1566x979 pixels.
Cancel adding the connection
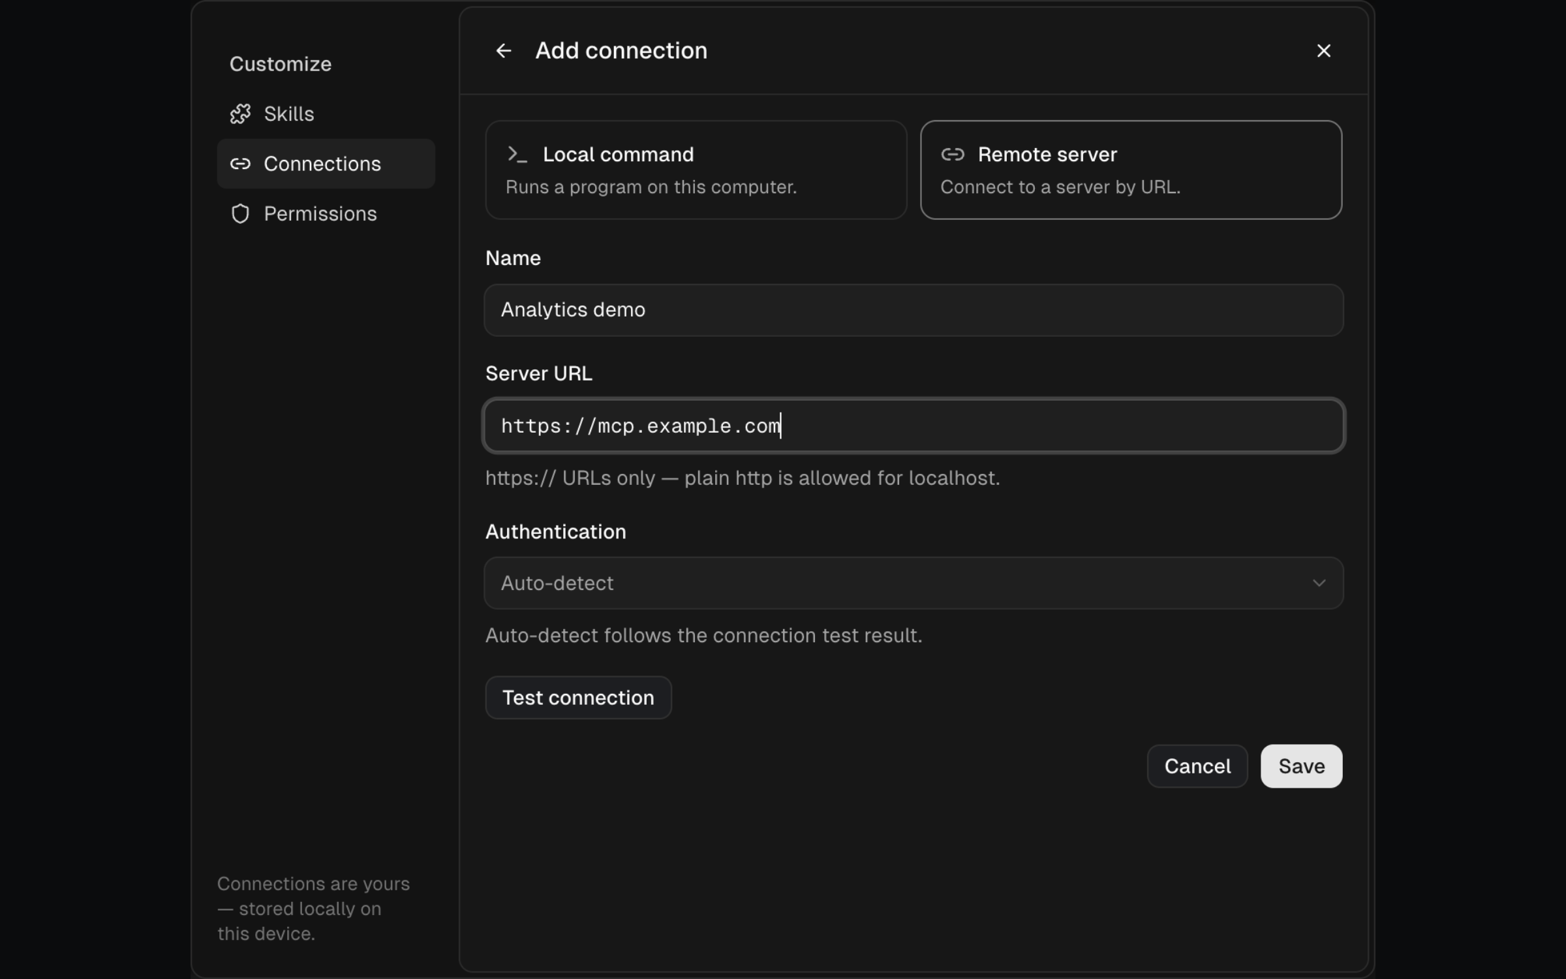pos(1197,766)
